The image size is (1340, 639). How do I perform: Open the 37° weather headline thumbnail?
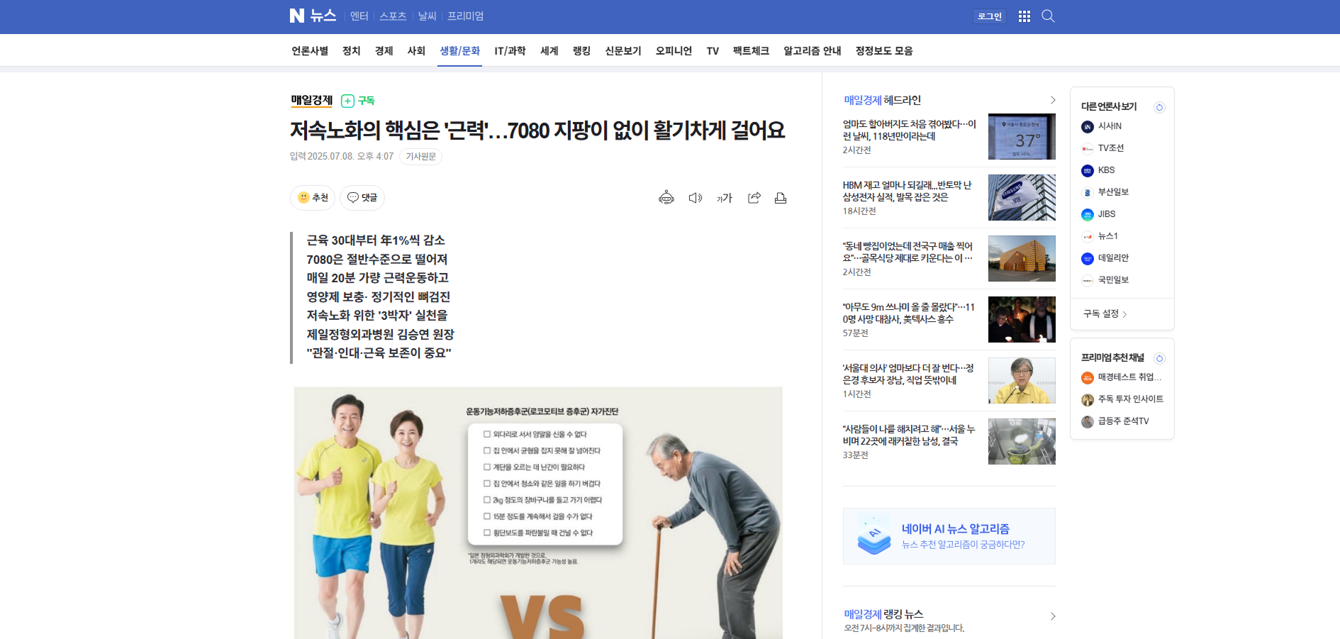1021,137
